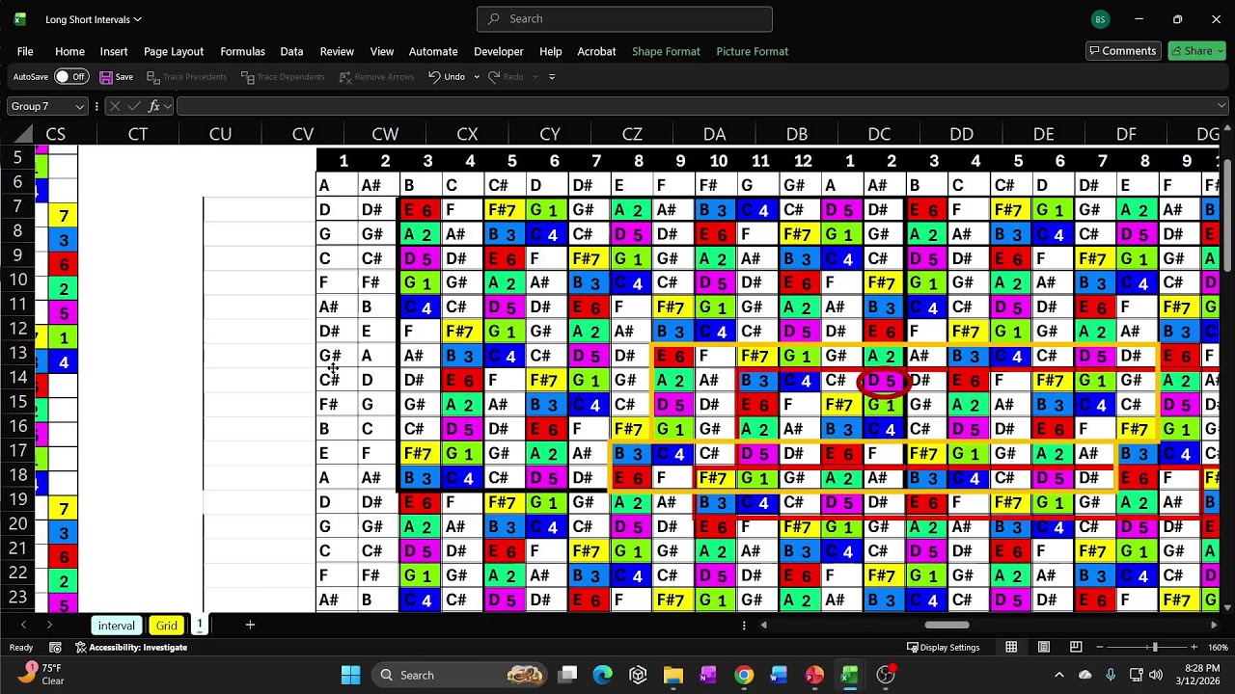
Task: Click the Remove Arrows icon
Action: click(344, 77)
